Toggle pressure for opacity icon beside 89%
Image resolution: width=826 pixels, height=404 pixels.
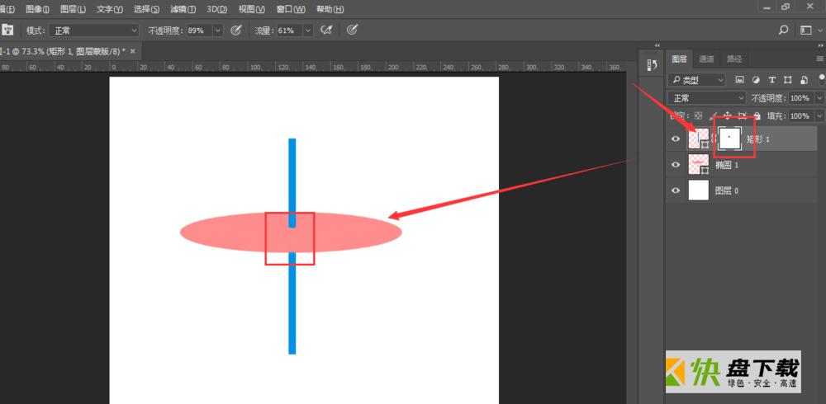pyautogui.click(x=236, y=31)
